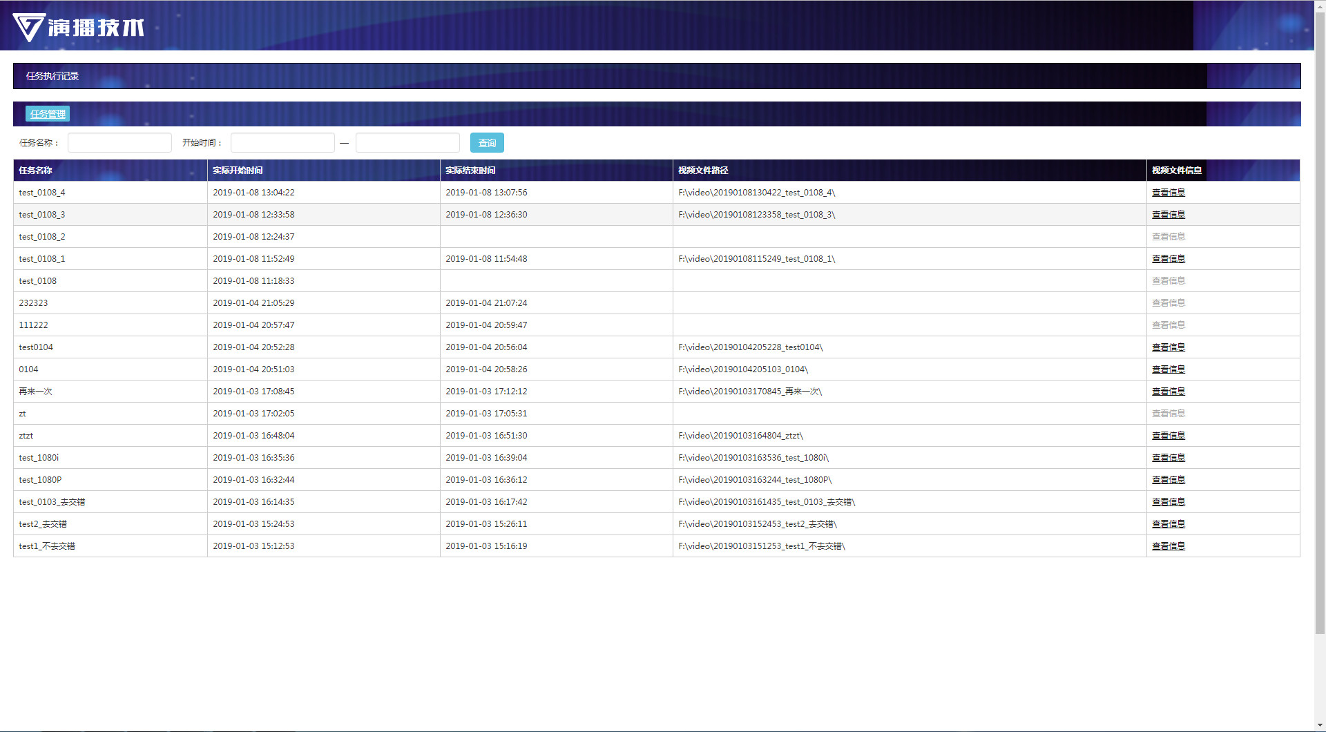Open the 任务管理 tab

pos(48,114)
